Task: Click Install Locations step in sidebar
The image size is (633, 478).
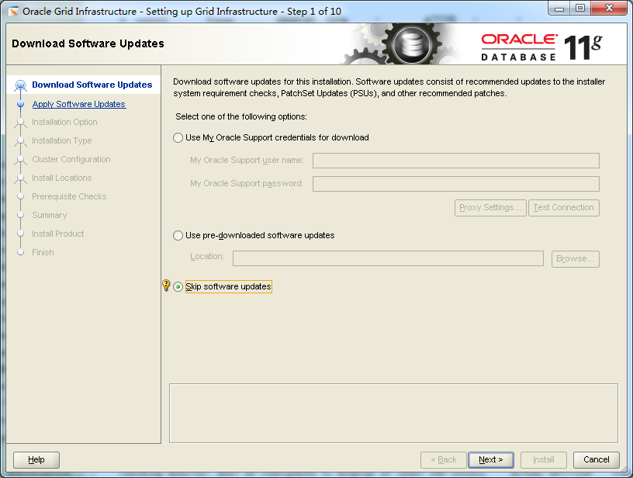Action: 62,178
